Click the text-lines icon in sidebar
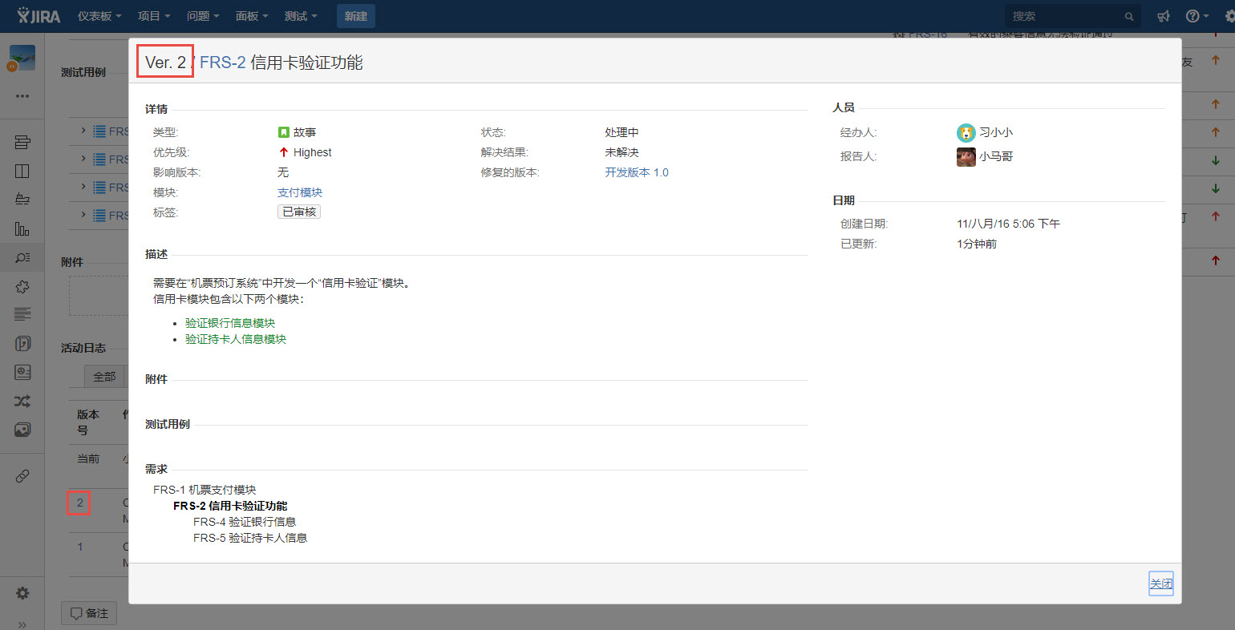The width and height of the screenshot is (1235, 630). 22,314
